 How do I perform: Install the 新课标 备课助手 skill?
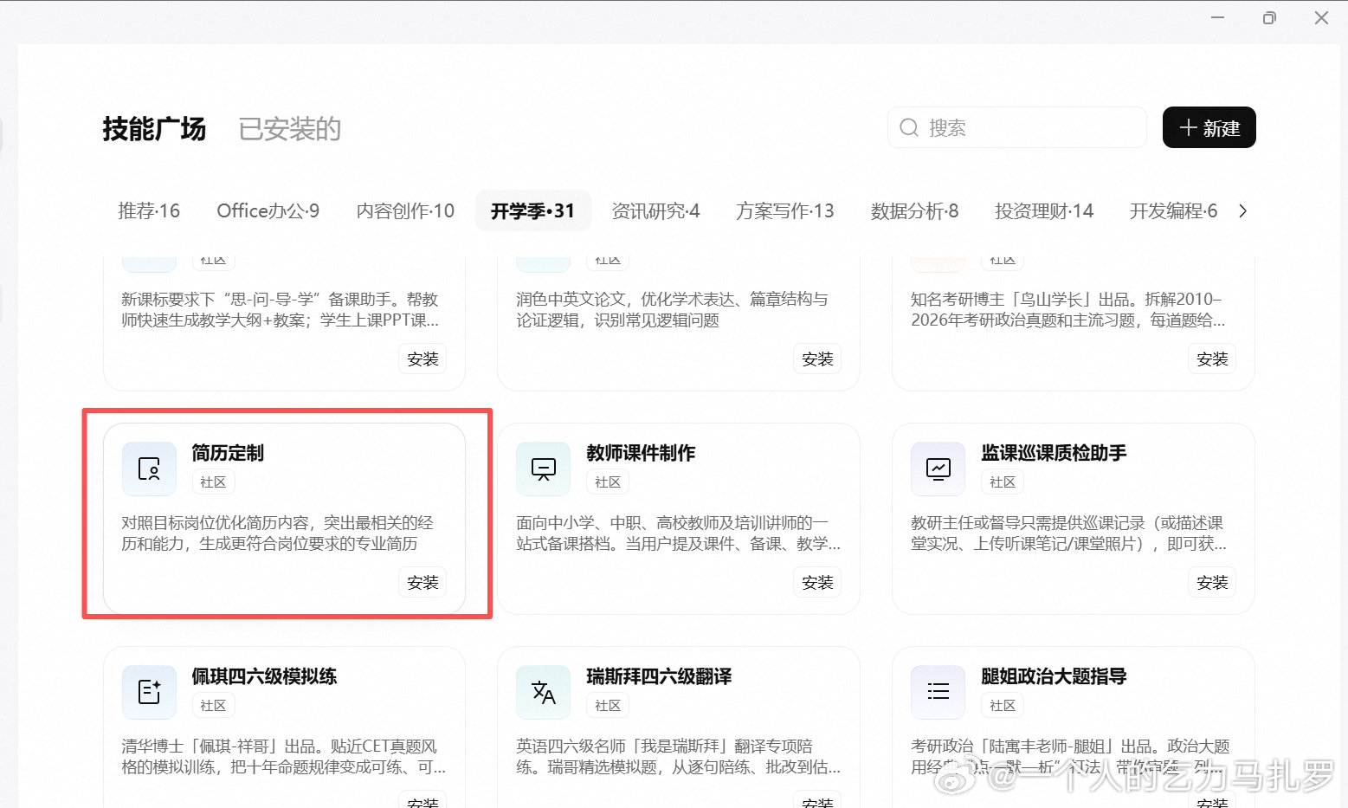click(423, 359)
